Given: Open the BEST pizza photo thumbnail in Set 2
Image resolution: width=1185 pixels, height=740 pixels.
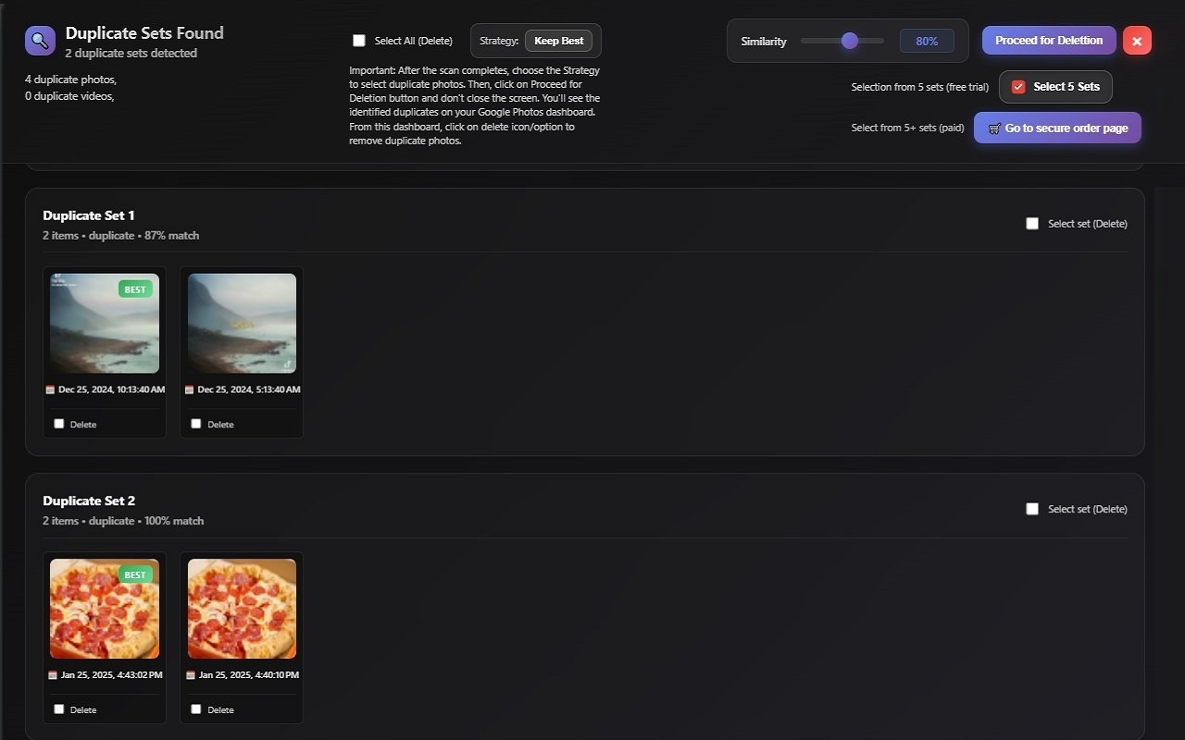Looking at the screenshot, I should 105,609.
